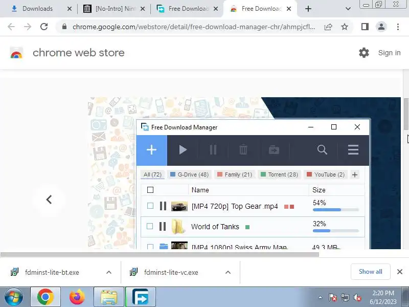Expand options arrow for fdminst-lite-vc.exe
The height and width of the screenshot is (307, 409).
coord(228,272)
